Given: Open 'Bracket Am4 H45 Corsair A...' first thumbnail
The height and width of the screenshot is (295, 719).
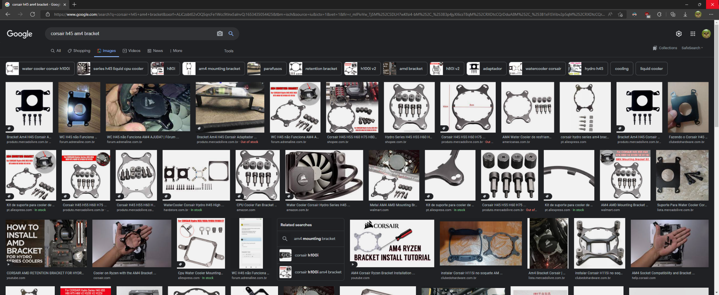Looking at the screenshot, I should (29, 107).
